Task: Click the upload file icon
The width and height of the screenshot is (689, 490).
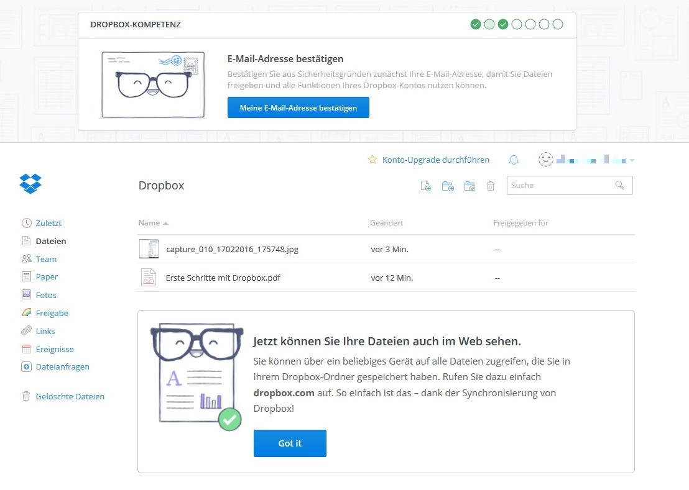Action: click(426, 186)
